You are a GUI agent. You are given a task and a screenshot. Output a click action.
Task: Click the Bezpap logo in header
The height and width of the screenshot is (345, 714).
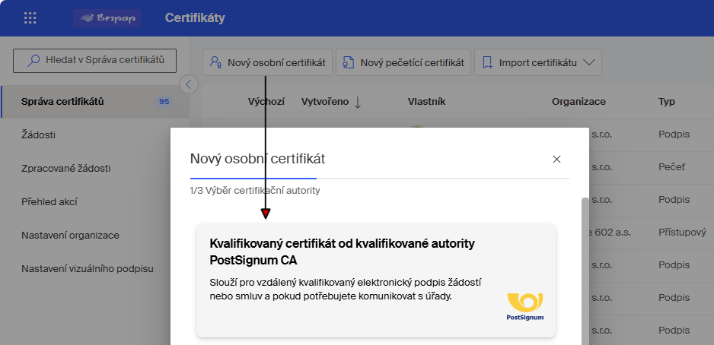(107, 18)
